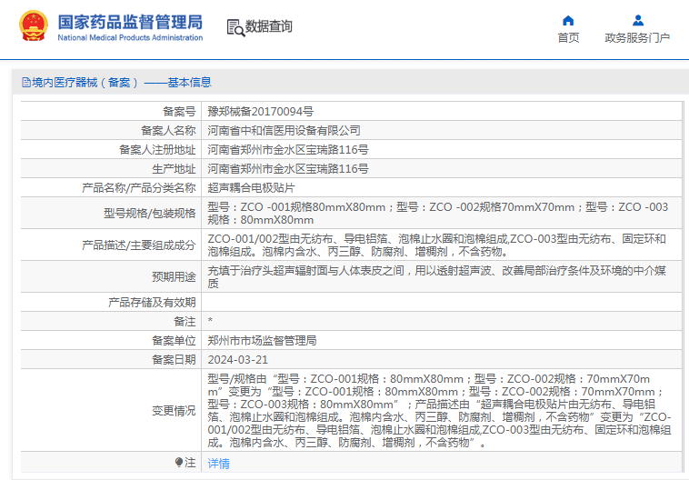Select product name 超声耦合电极贴片
The image size is (689, 480).
point(252,187)
